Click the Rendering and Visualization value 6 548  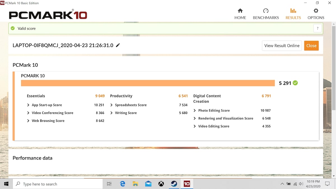(x=267, y=118)
